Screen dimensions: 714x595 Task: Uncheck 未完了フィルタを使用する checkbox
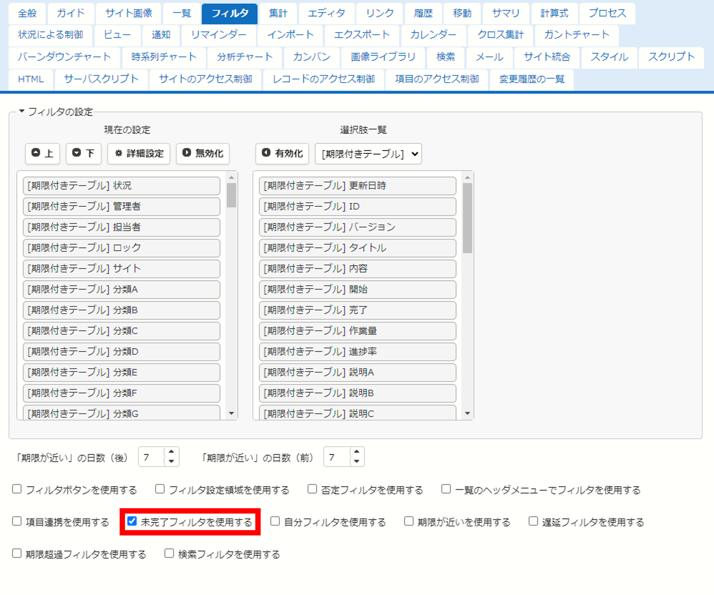[132, 521]
